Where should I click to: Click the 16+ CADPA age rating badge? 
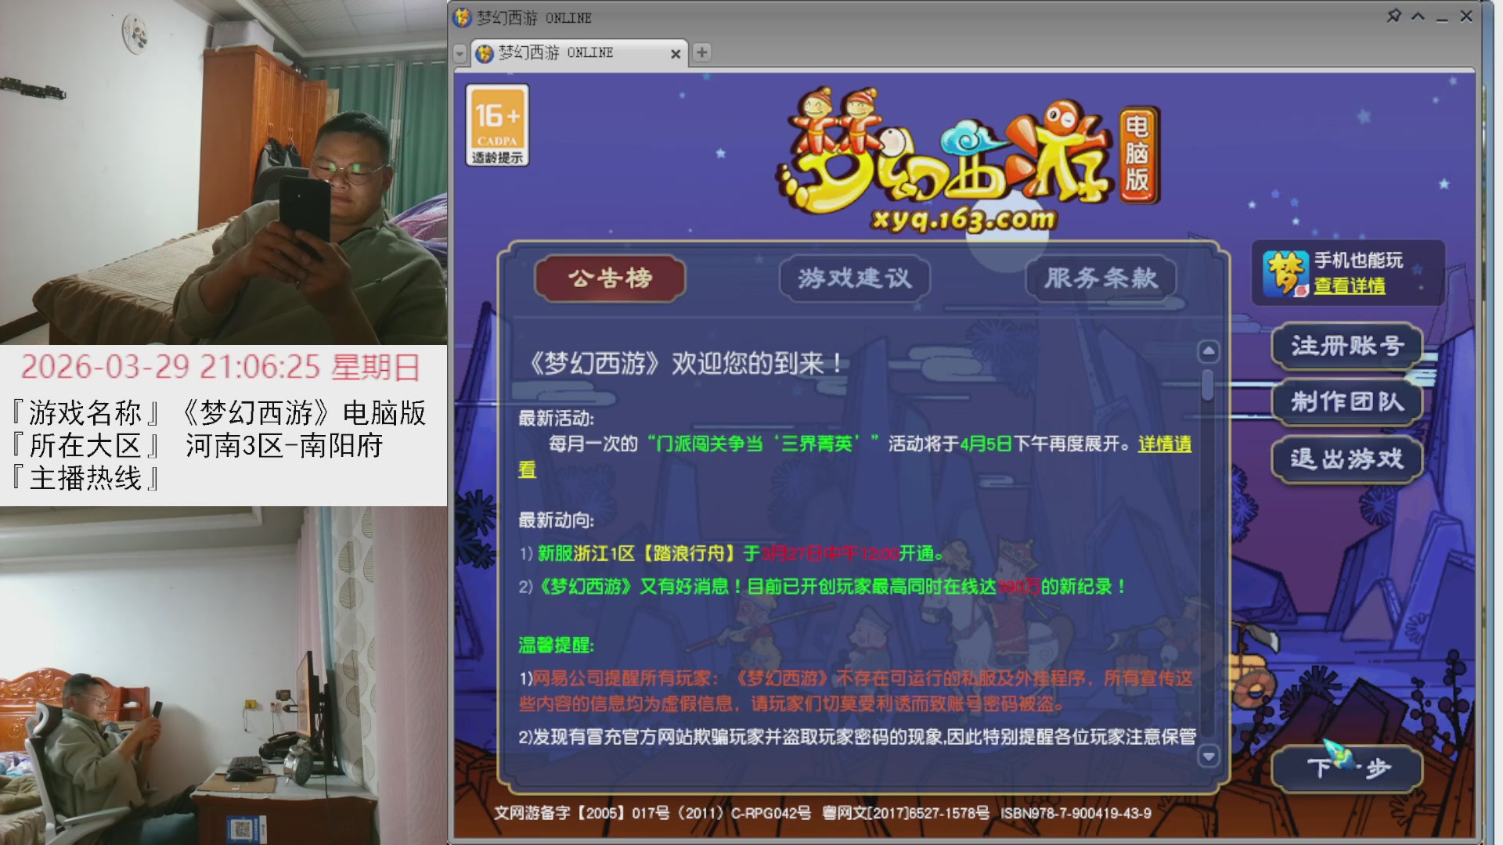(x=499, y=126)
